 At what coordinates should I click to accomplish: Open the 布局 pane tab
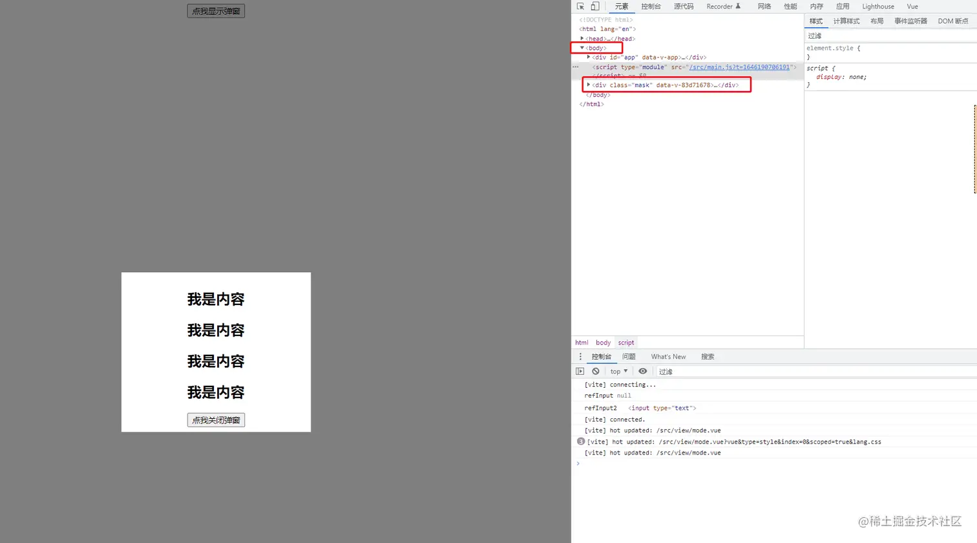pyautogui.click(x=877, y=21)
